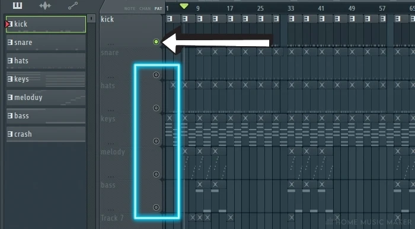Select the kick pattern in the picker list

coord(46,24)
